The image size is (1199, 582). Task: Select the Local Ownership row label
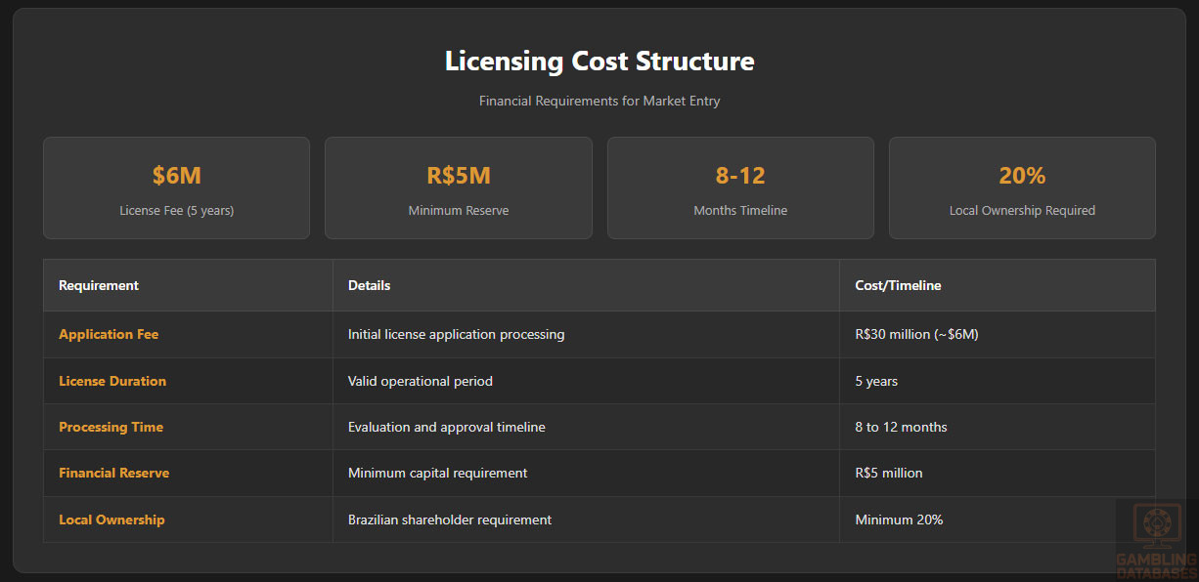111,520
